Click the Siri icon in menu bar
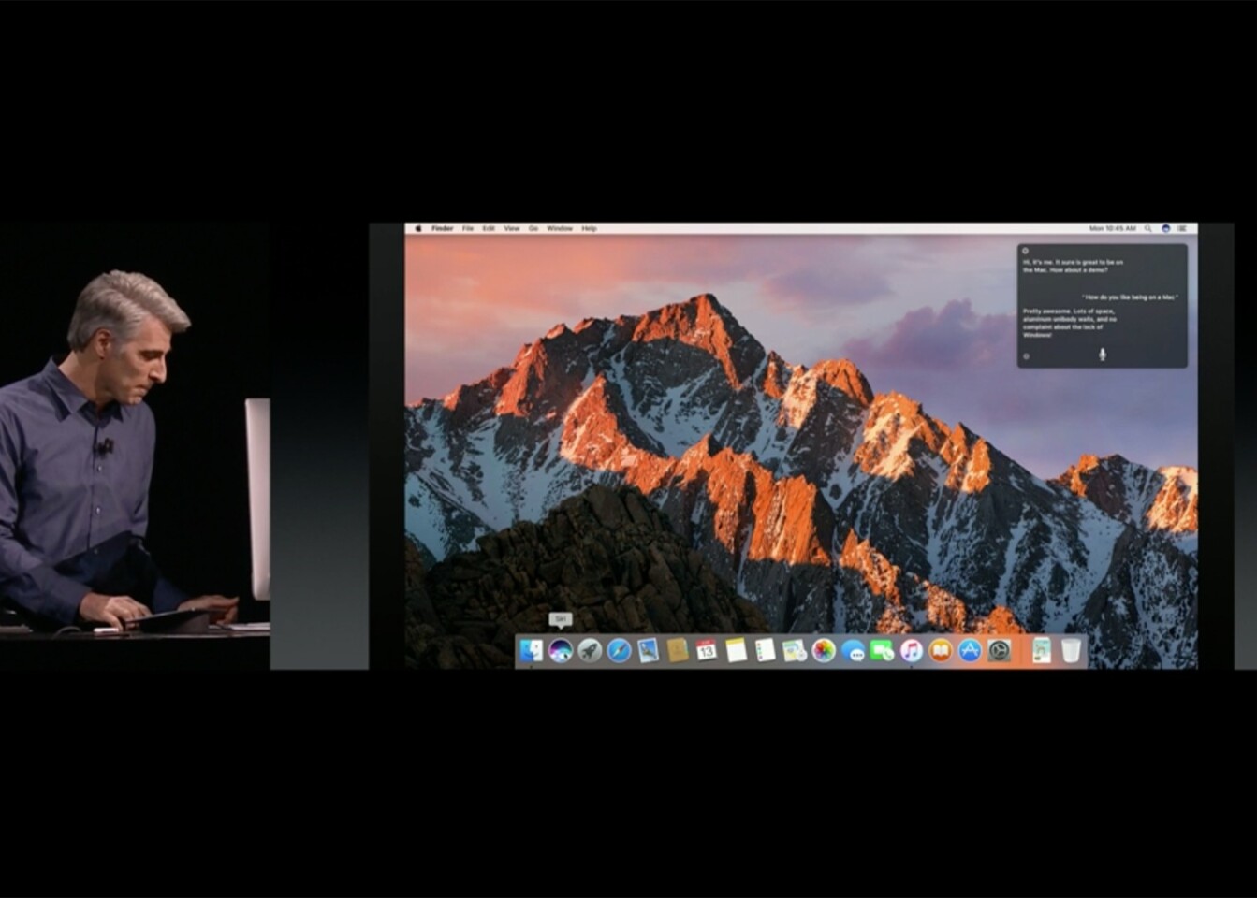This screenshot has height=898, width=1257. [x=1166, y=228]
